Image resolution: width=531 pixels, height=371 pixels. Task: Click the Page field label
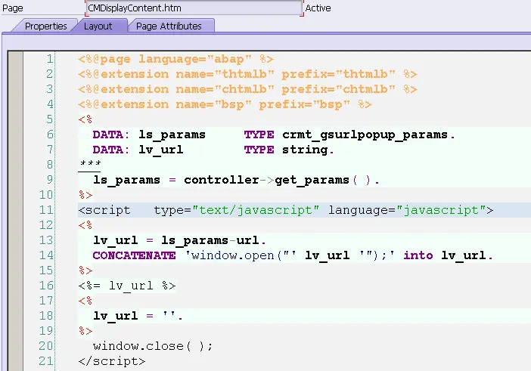(13, 8)
